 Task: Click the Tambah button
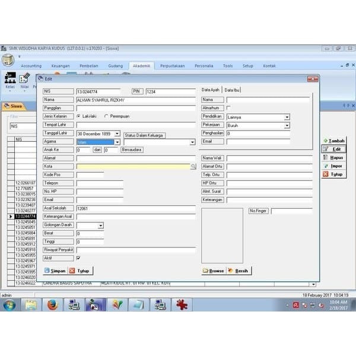click(334, 141)
